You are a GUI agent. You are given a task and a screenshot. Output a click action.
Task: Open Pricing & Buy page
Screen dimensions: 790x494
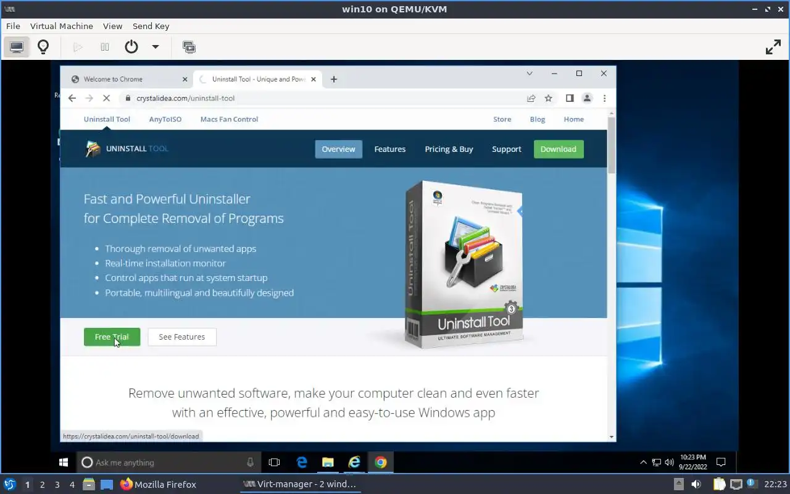[x=449, y=149]
